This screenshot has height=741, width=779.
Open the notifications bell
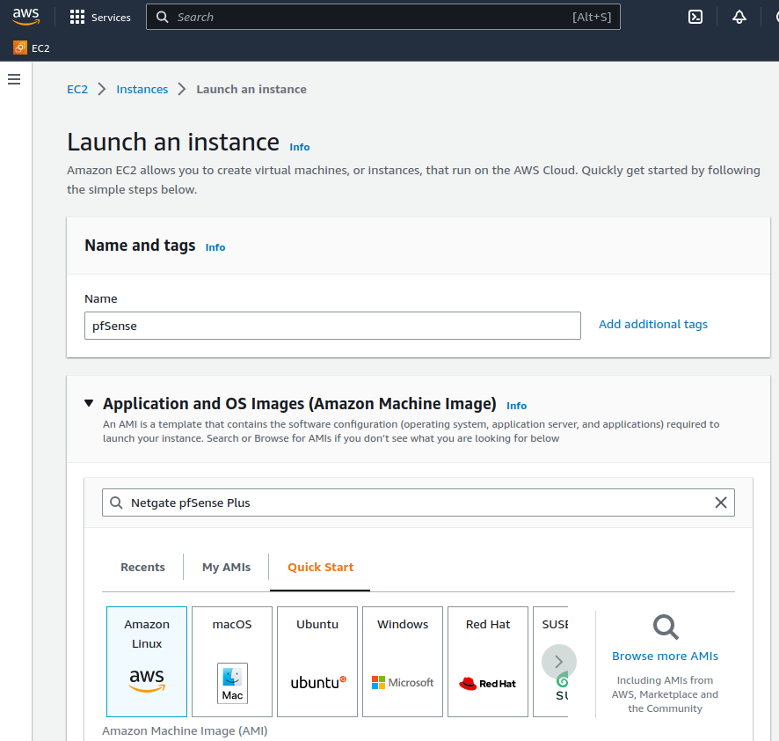click(739, 17)
